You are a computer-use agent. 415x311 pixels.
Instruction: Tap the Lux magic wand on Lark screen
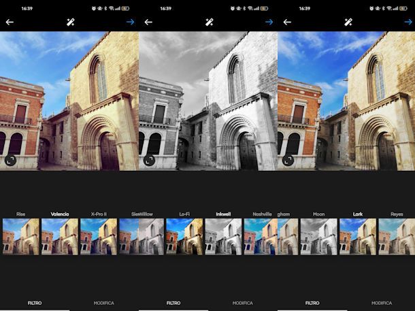pos(348,22)
